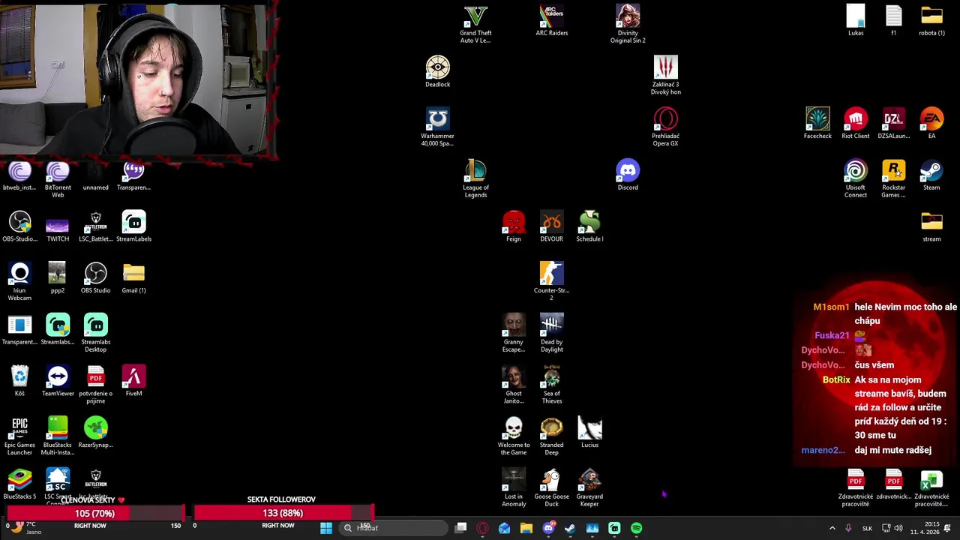Select the Feign game icon

tap(514, 226)
